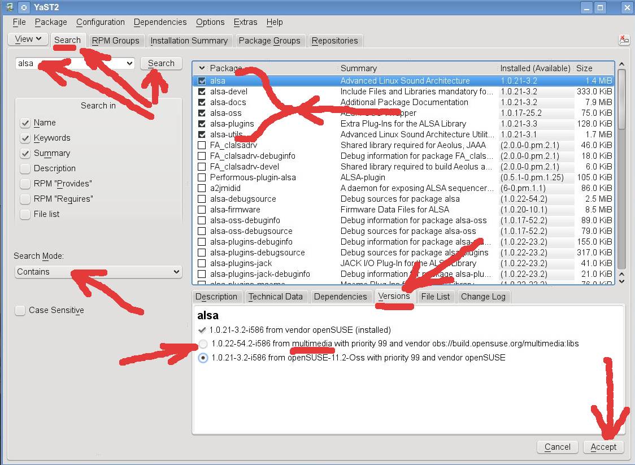The width and height of the screenshot is (635, 465).
Task: Click the pin icon in the title bar
Action: point(23,7)
